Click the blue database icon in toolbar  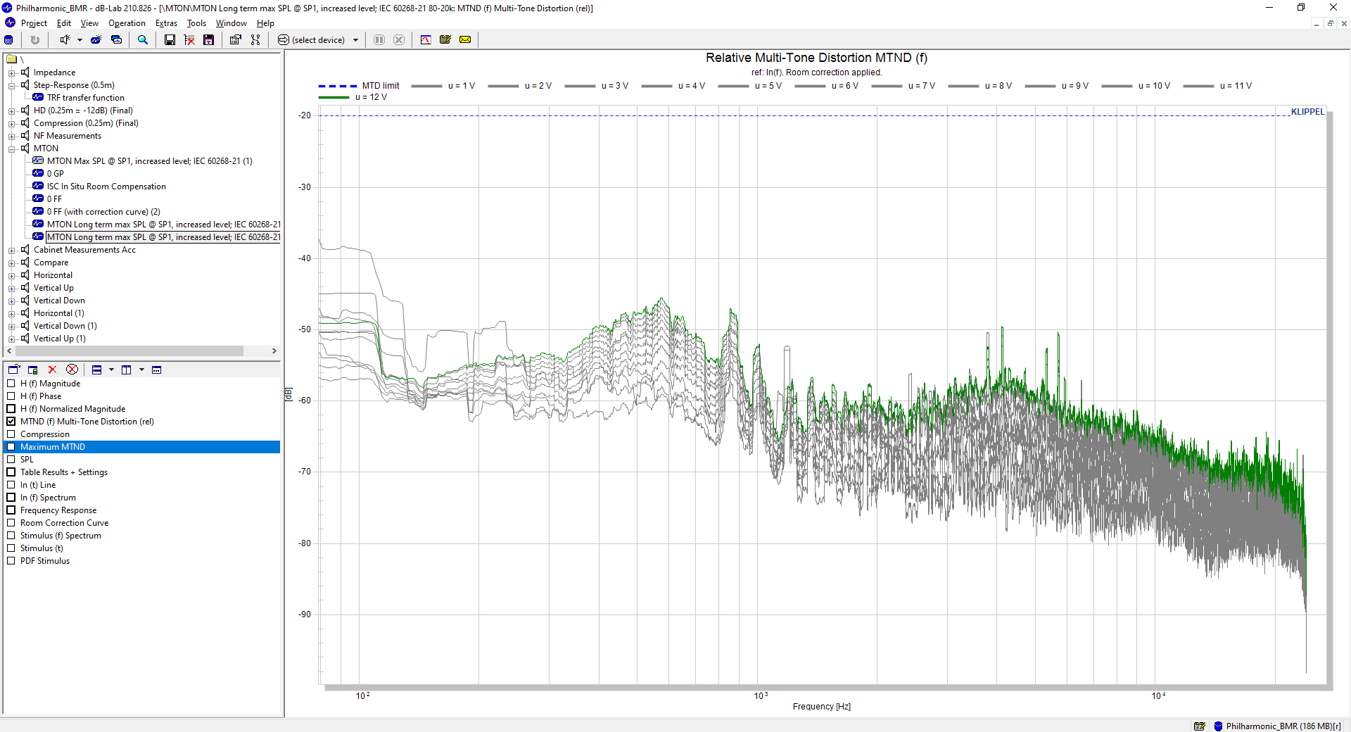tap(9, 40)
